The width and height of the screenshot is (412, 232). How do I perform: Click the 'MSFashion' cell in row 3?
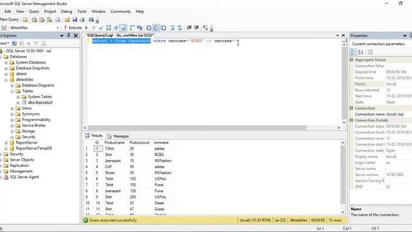(x=163, y=160)
